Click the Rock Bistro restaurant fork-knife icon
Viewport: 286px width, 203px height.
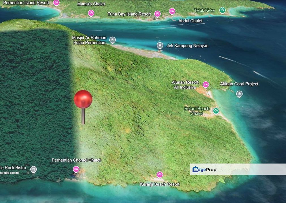click(x=33, y=169)
